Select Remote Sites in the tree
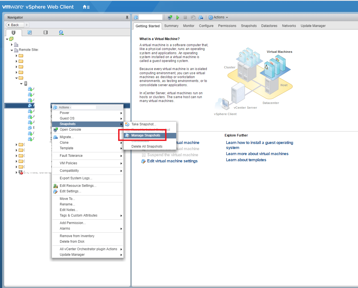This screenshot has width=358, height=288. click(28, 50)
